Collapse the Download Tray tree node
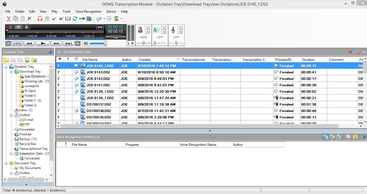Viewport: 367px width, 194px height. 11,72
